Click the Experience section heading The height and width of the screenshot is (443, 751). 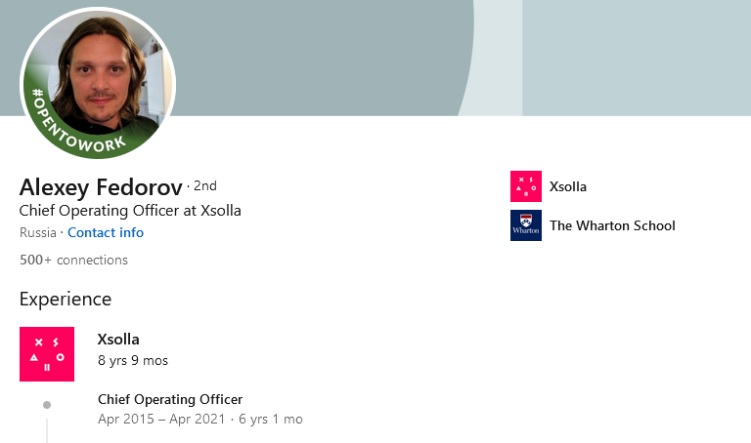66,299
